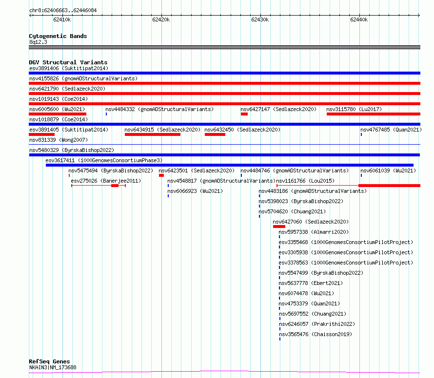Select the 8q12.3 cytogenetic band bar
Image resolution: width=434 pixels, height=378 pixels.
[x=224, y=47]
